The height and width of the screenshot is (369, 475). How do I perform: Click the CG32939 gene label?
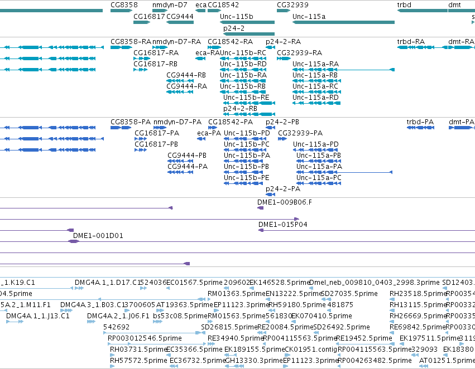(292, 5)
